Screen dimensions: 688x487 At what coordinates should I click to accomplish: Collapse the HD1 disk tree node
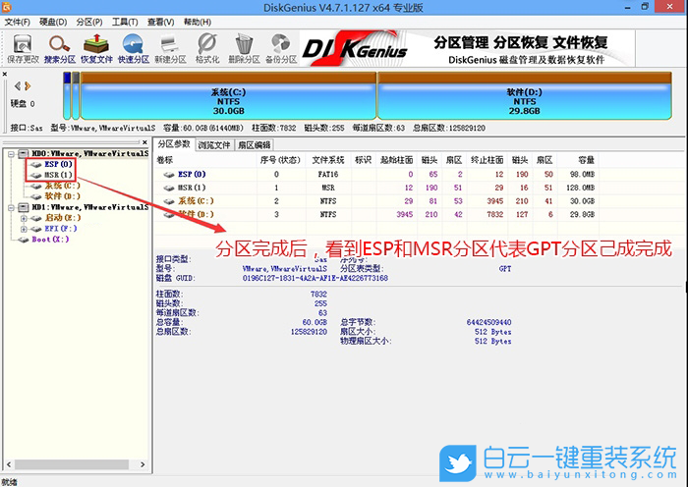point(11,207)
